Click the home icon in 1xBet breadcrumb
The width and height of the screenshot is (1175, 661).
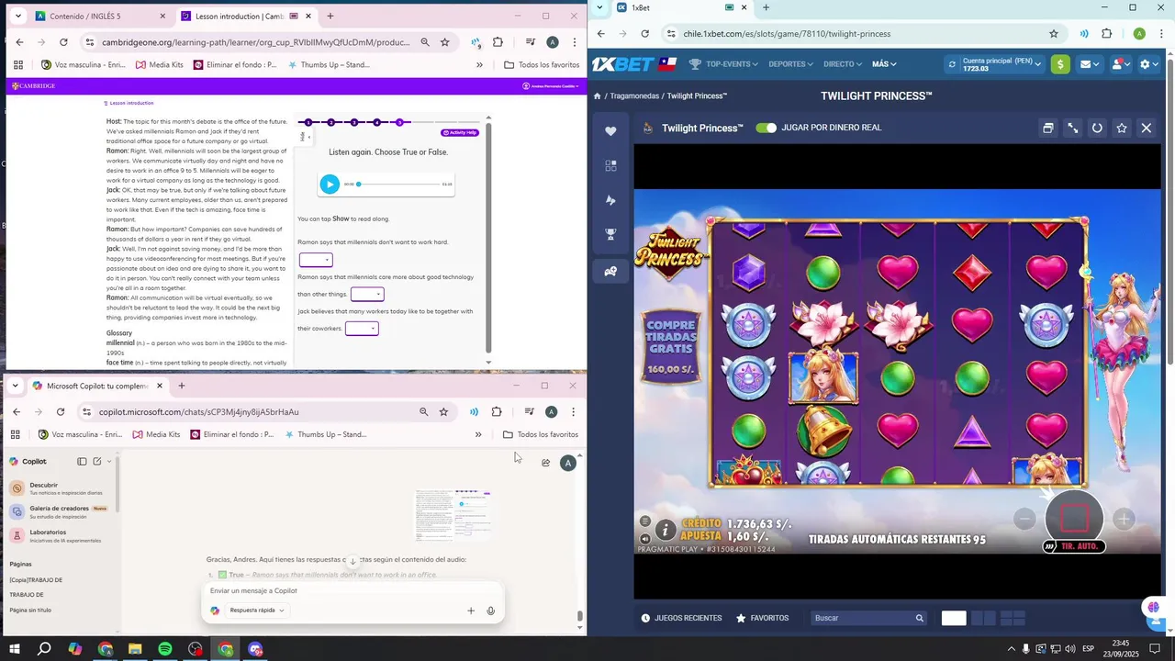point(597,96)
